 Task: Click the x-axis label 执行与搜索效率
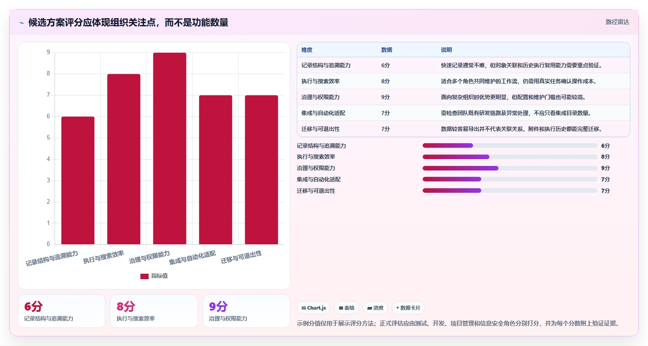[104, 257]
